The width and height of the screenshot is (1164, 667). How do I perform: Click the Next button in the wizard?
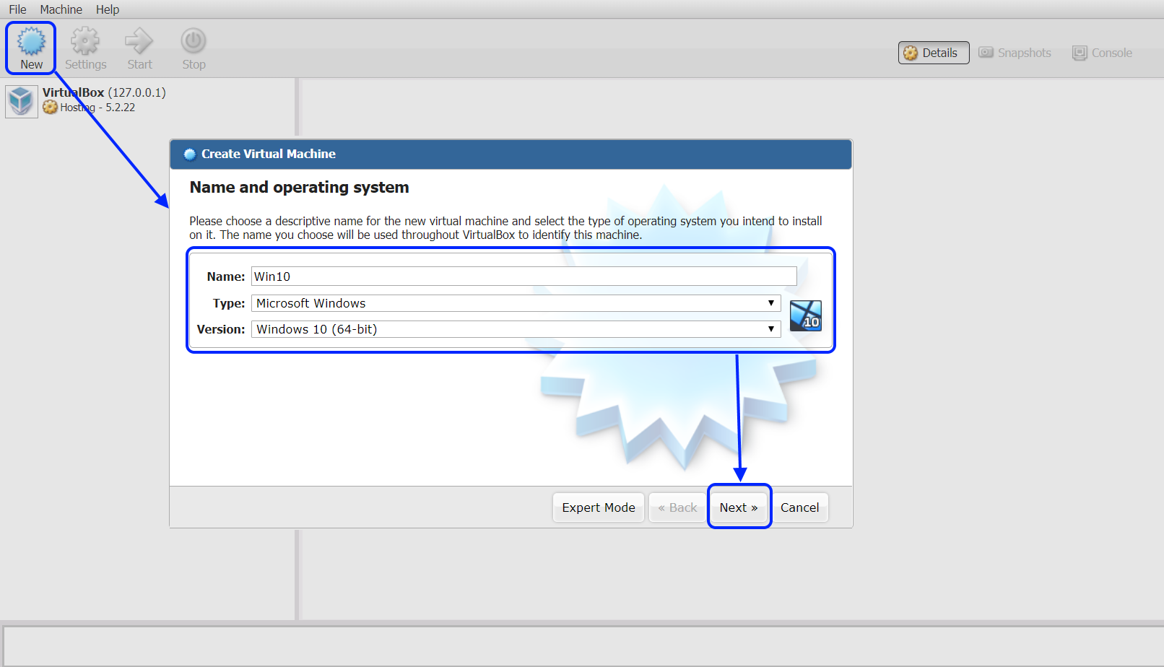click(x=739, y=507)
